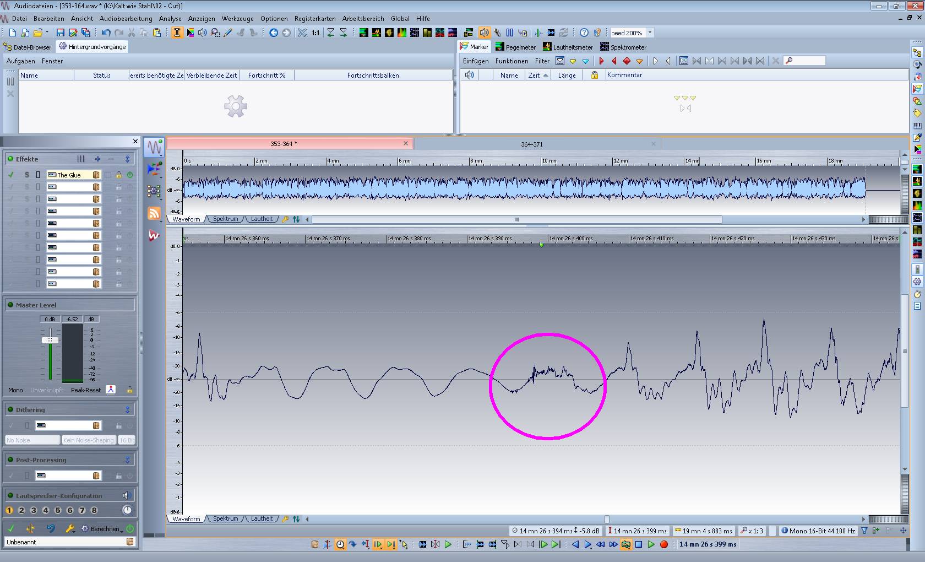Switch to the Datei-Browser tab
This screenshot has width=925, height=562.
pos(28,47)
